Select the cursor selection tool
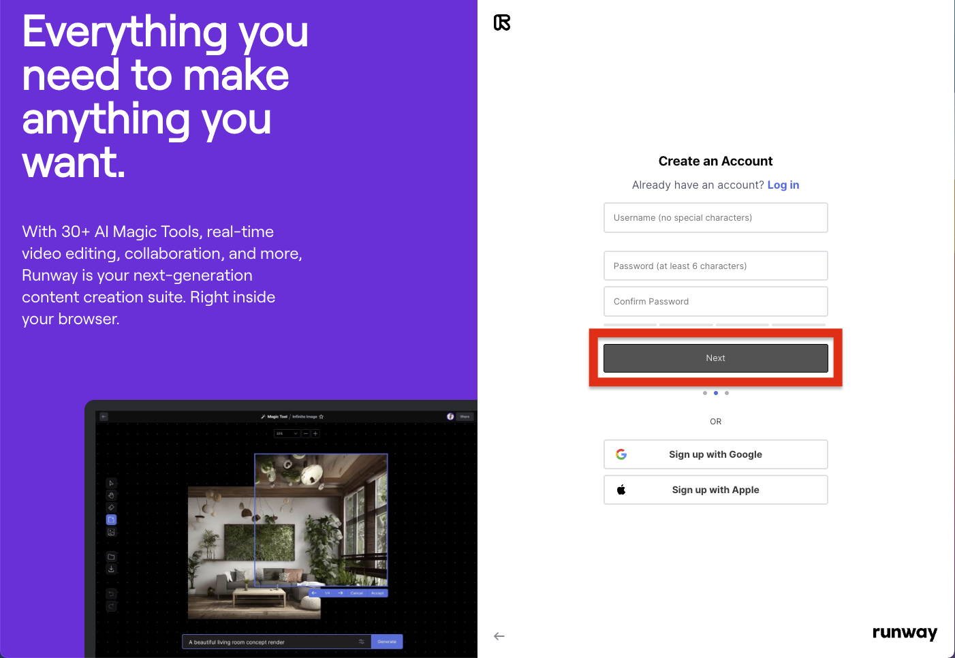 coord(111,483)
